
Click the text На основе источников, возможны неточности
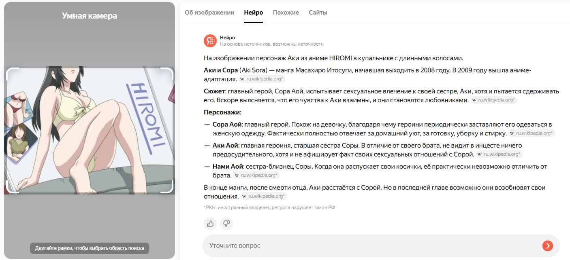point(272,44)
